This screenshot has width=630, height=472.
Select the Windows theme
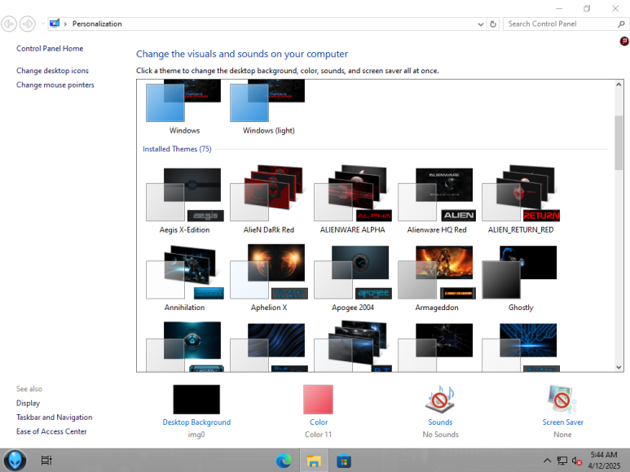click(x=184, y=107)
